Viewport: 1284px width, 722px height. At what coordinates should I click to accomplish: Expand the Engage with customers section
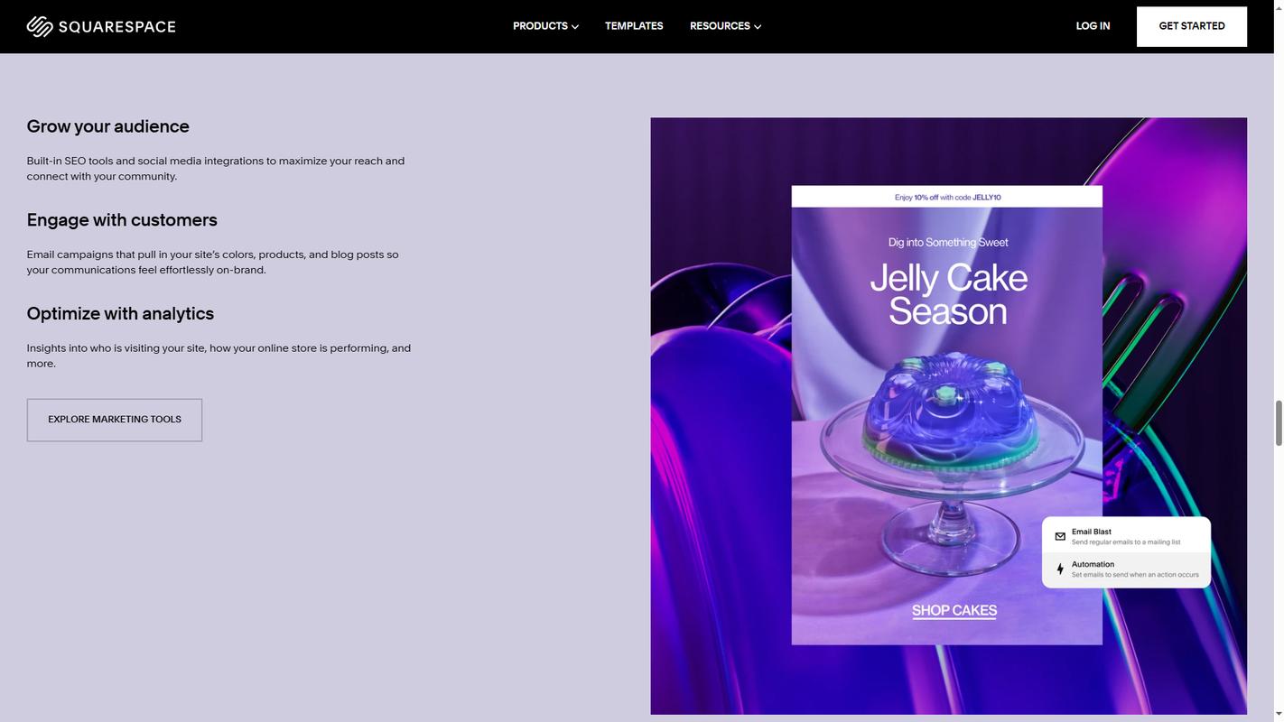click(x=122, y=220)
